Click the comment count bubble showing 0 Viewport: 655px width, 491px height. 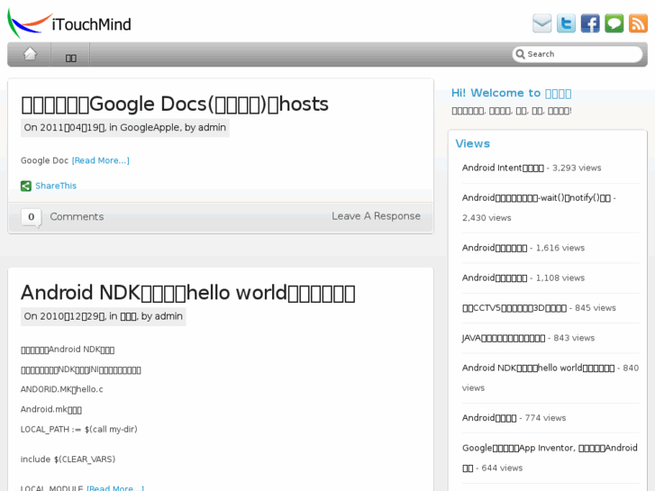click(x=31, y=216)
